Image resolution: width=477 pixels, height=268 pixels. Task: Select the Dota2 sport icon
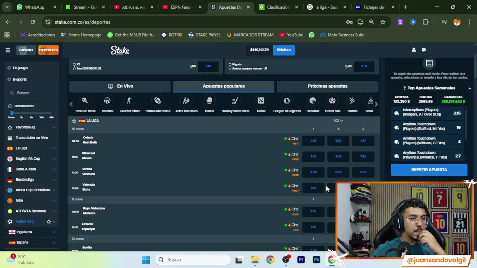tap(261, 104)
